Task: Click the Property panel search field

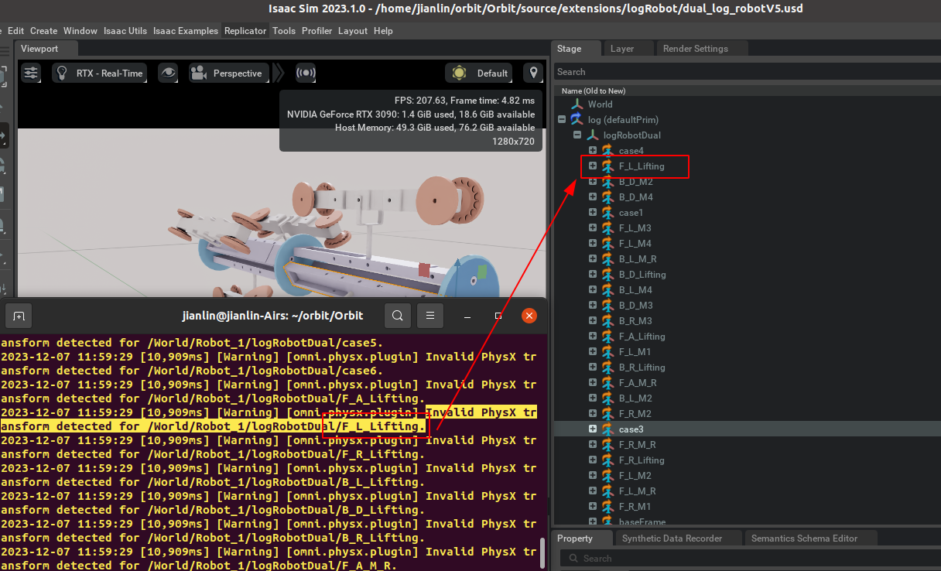Action: pos(750,559)
